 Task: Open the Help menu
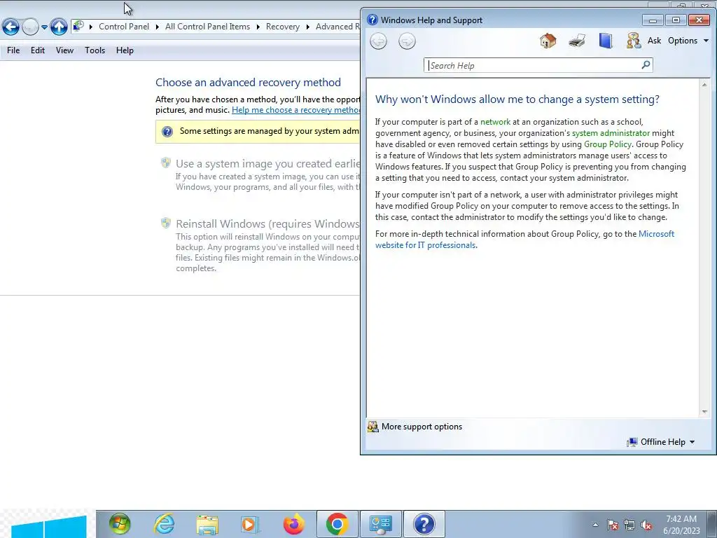click(125, 50)
